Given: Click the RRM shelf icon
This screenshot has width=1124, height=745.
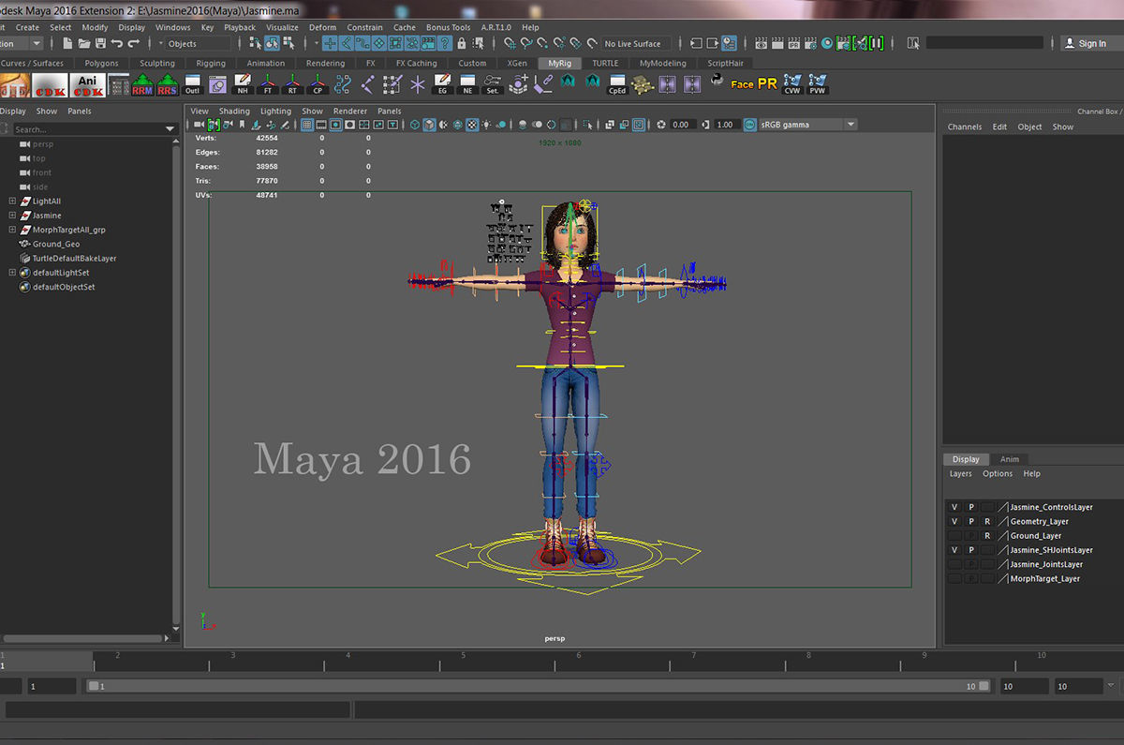Looking at the screenshot, I should pos(142,85).
